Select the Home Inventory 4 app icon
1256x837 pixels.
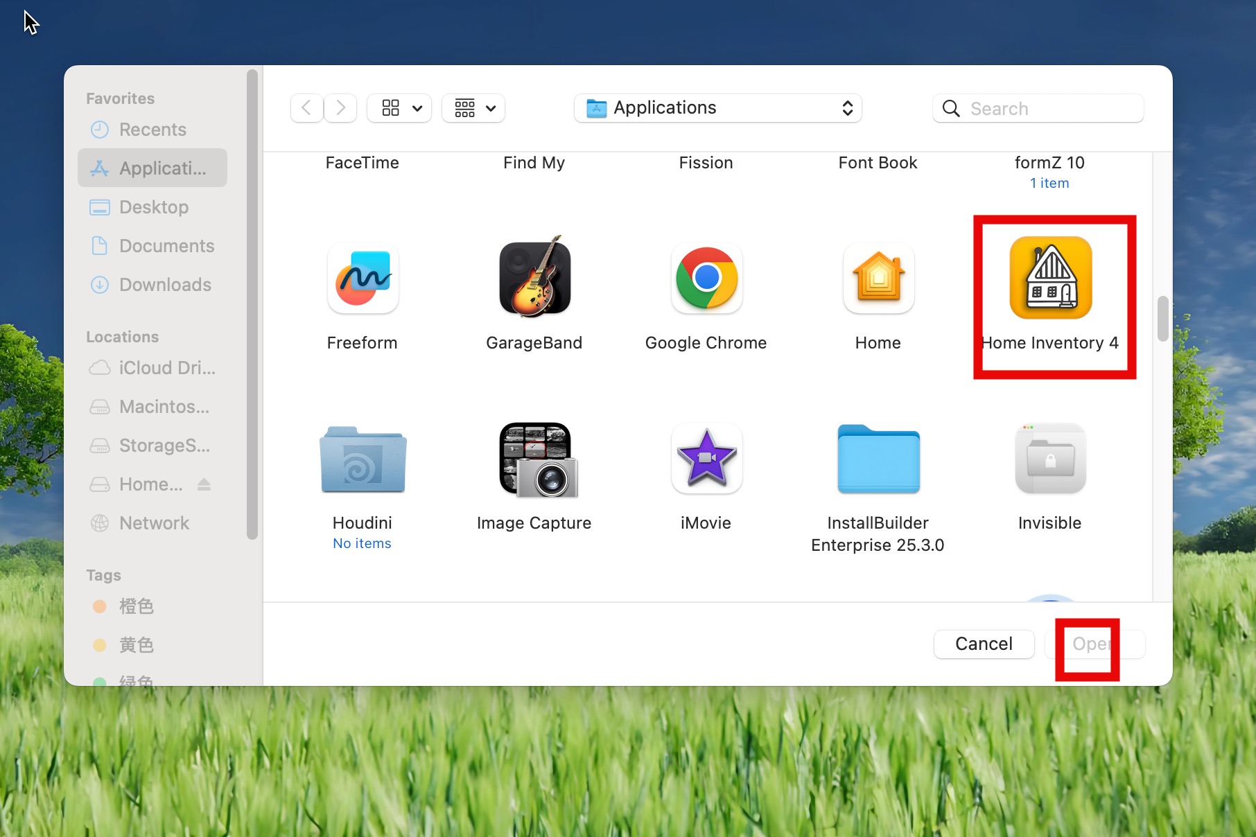tap(1050, 279)
